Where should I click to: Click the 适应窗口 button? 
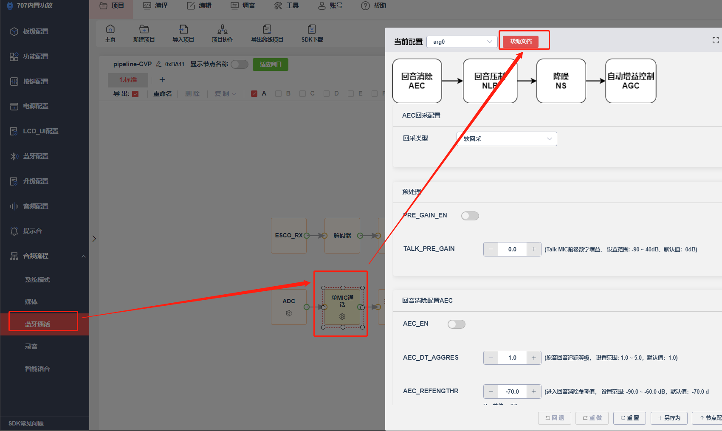tap(271, 65)
